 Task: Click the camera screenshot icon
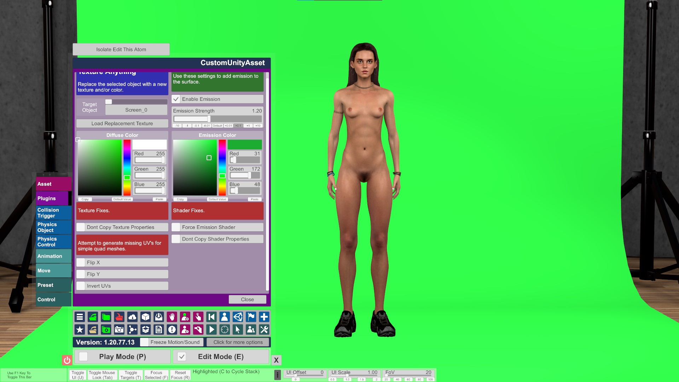tap(119, 330)
